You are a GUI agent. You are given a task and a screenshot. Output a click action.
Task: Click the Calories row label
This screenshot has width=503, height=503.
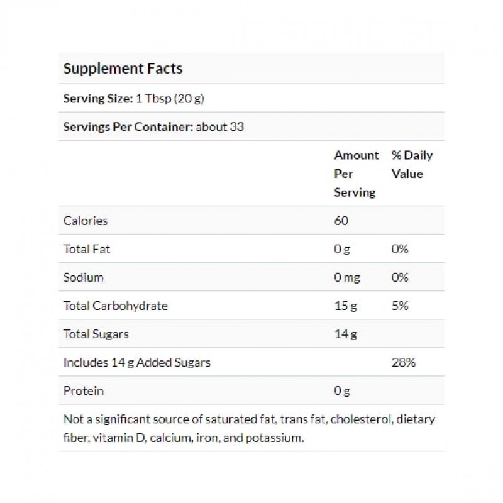86,221
